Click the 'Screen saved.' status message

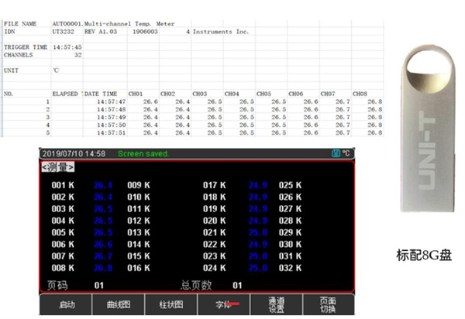(143, 153)
